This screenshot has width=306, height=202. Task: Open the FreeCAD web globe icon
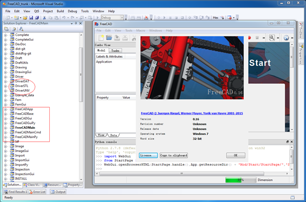(x=286, y=38)
